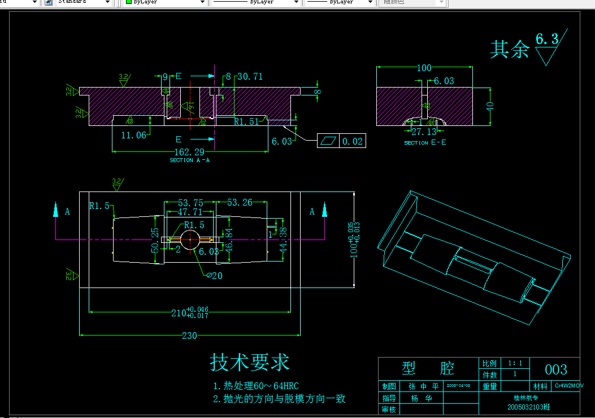Image resolution: width=595 pixels, height=418 pixels.
Task: Click the vertical 46.84 dimension
Action: [229, 240]
